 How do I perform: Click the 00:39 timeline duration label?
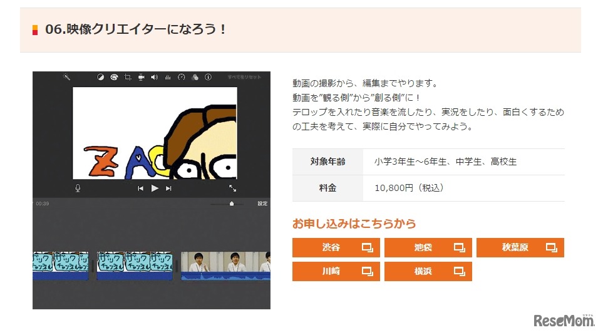43,204
